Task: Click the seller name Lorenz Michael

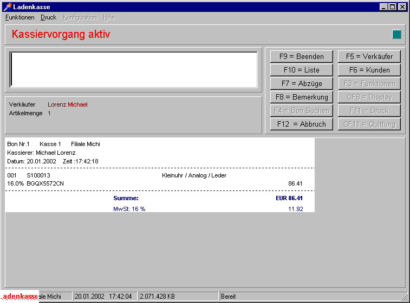Action: point(67,104)
